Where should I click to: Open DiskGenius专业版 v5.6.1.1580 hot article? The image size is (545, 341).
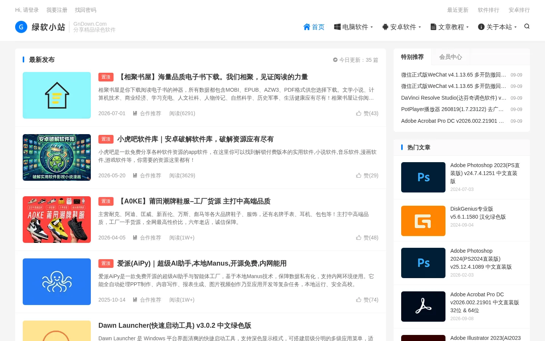pos(478,213)
